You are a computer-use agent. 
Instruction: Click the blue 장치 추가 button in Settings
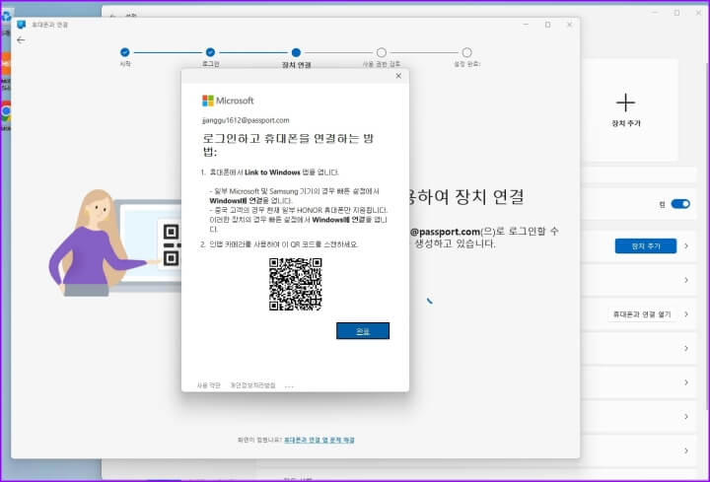coord(646,246)
